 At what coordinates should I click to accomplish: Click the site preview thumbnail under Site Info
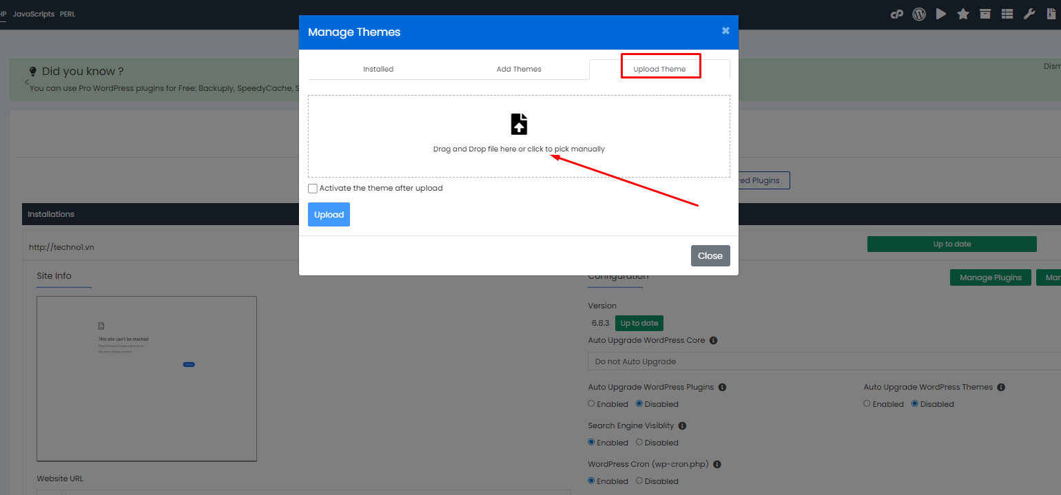click(x=147, y=379)
